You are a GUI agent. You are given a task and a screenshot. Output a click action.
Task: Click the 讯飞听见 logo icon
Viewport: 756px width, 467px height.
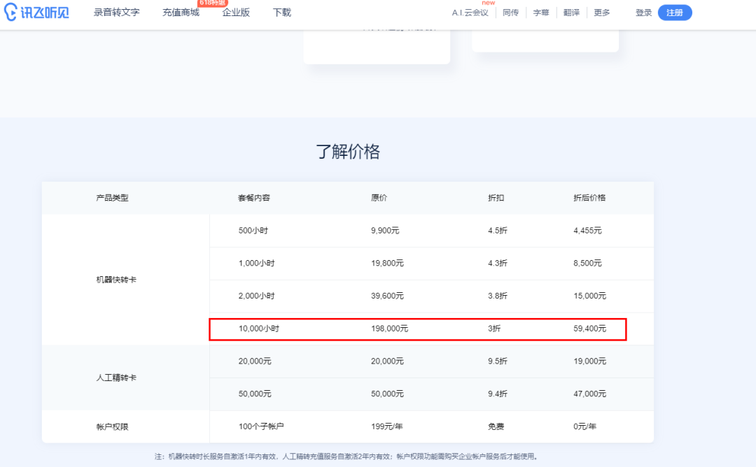point(10,12)
